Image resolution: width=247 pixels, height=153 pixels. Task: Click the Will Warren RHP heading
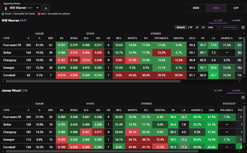pos(14,20)
